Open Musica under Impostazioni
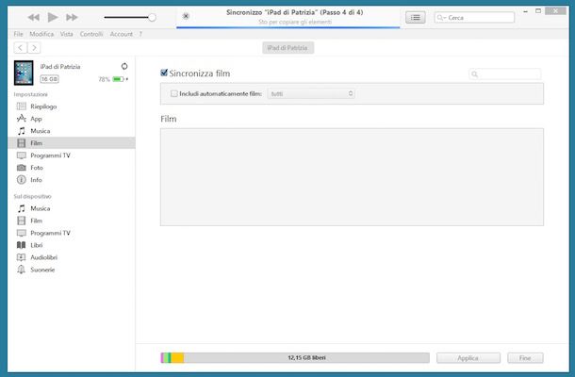Viewport: 575px width, 377px height. click(72, 131)
